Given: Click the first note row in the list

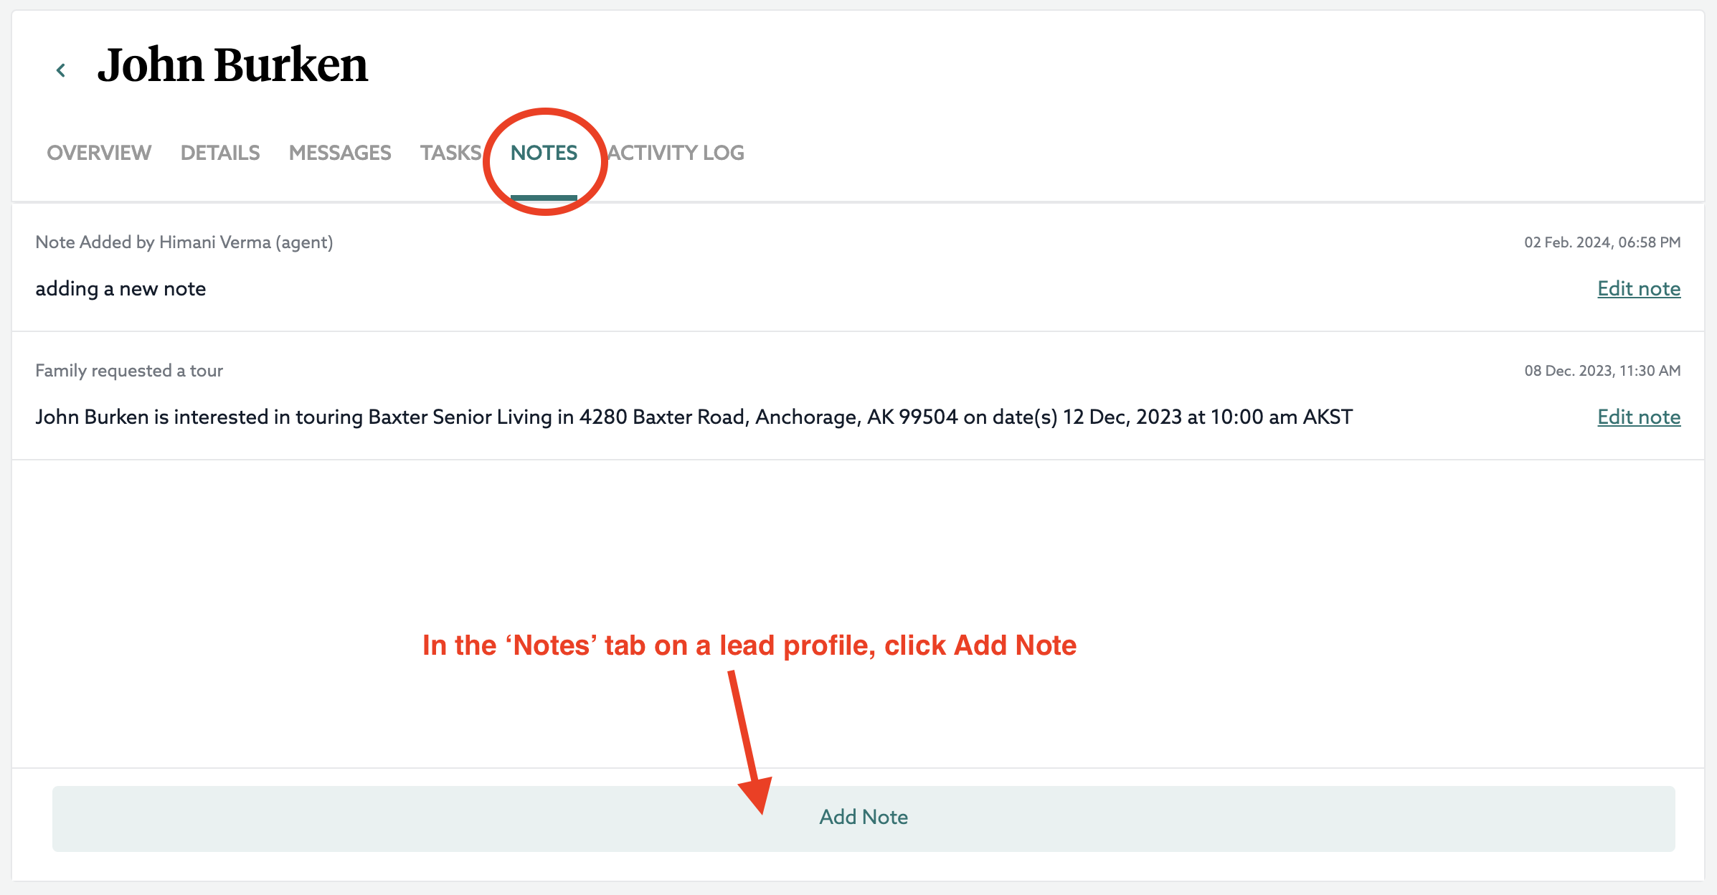Looking at the screenshot, I should [789, 265].
